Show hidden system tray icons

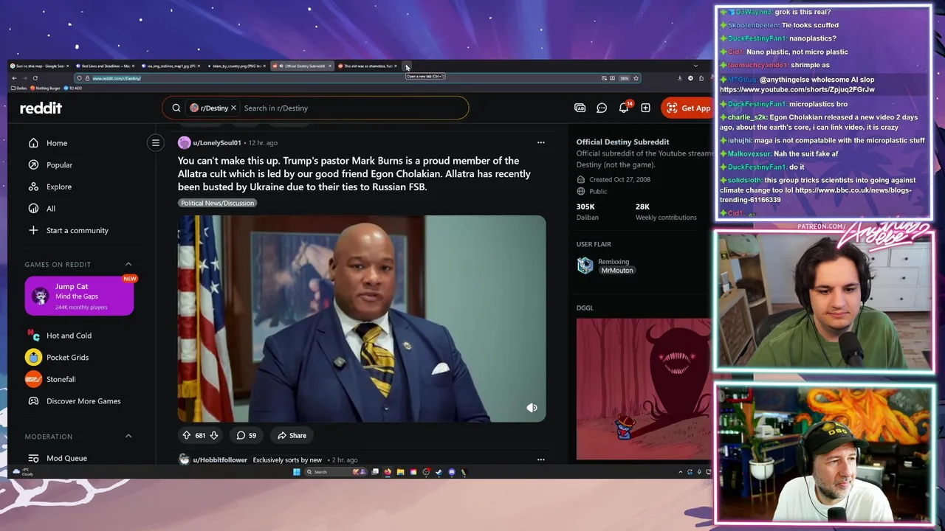[681, 472]
